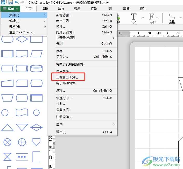The height and width of the screenshot is (169, 183).
Task: Pick the open bracket annotation shape
Action: coord(36,157)
